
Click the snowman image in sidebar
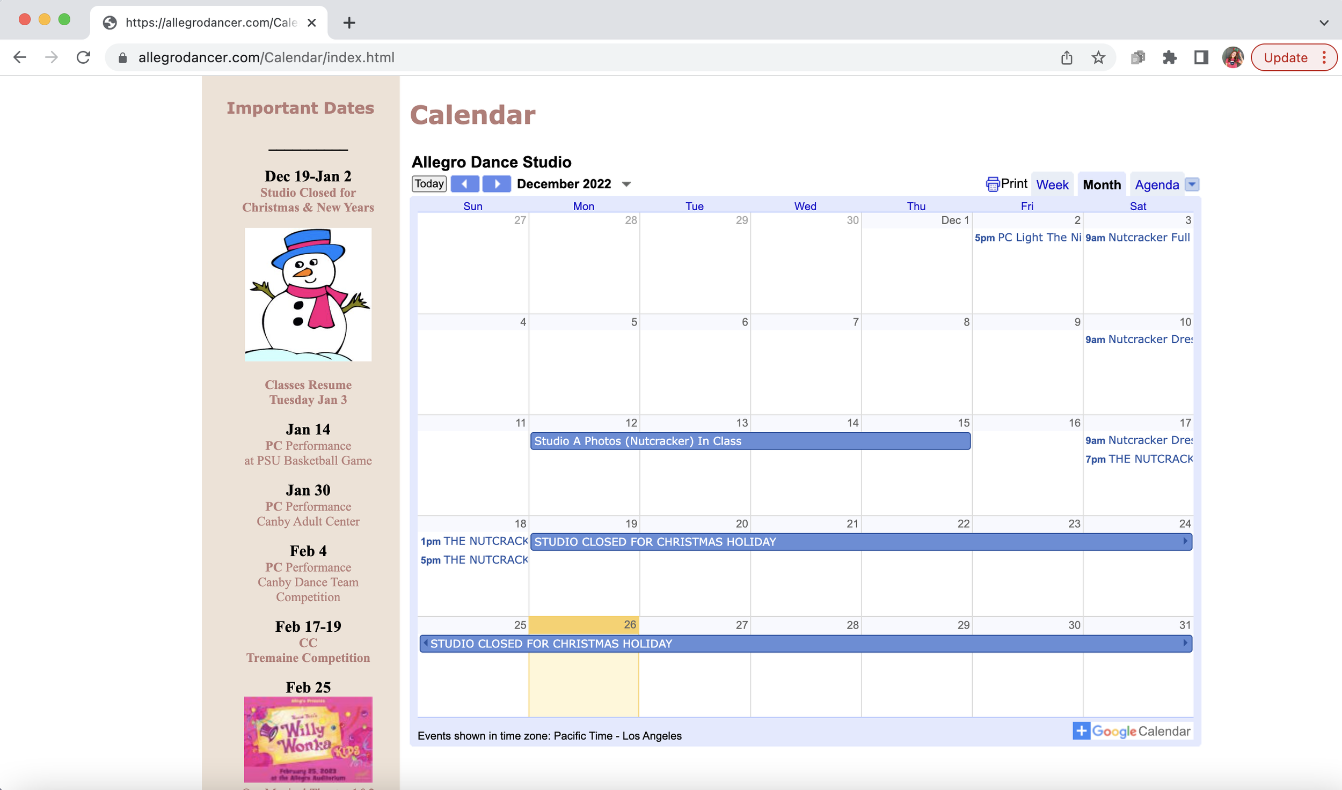coord(308,294)
